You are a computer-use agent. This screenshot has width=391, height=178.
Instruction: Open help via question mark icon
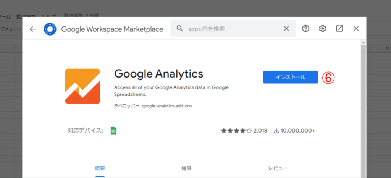(x=305, y=29)
